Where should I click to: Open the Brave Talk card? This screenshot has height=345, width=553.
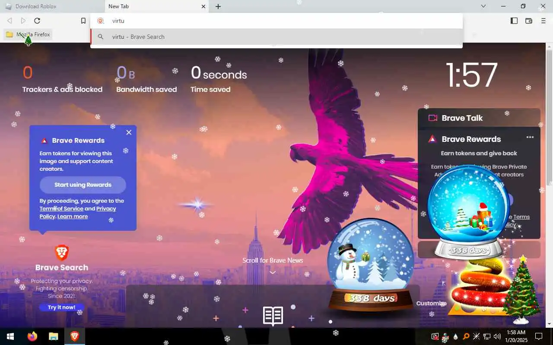pyautogui.click(x=479, y=118)
